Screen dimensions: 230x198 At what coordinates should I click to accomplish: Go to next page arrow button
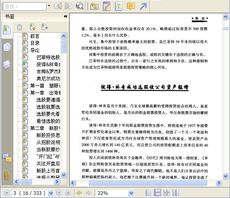tap(59, 192)
